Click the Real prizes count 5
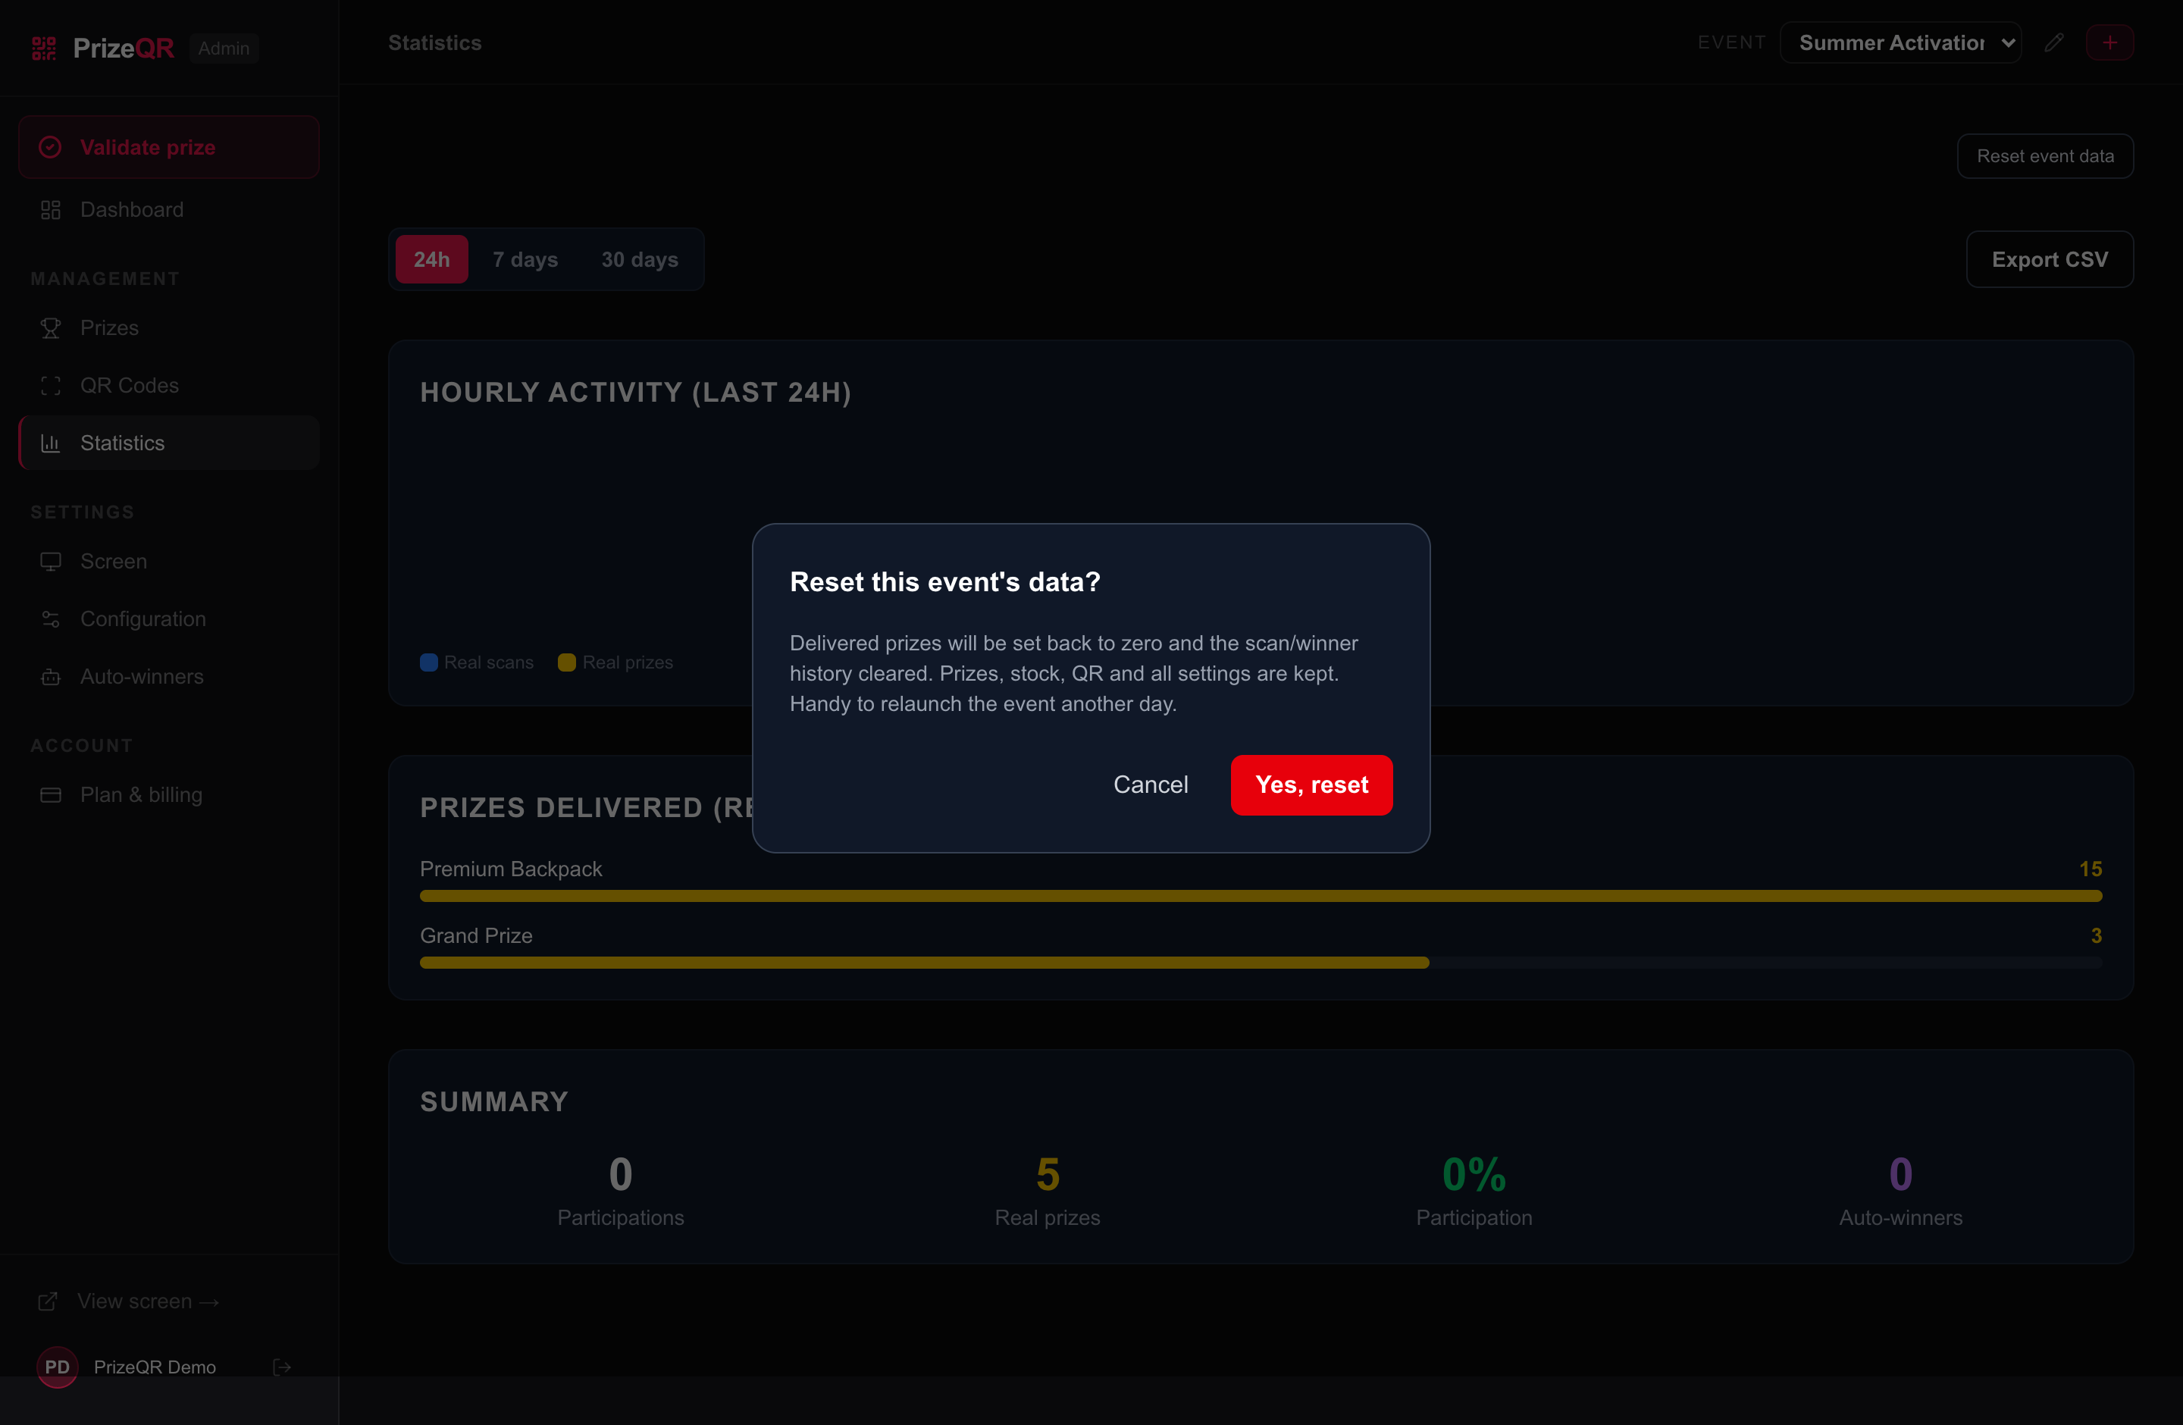This screenshot has width=2183, height=1425. click(x=1048, y=1175)
